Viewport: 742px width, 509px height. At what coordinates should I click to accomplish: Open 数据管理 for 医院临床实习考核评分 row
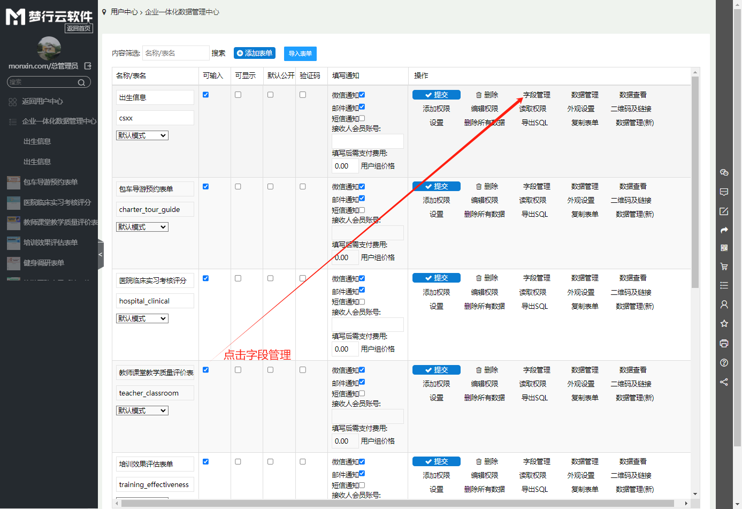(x=585, y=278)
